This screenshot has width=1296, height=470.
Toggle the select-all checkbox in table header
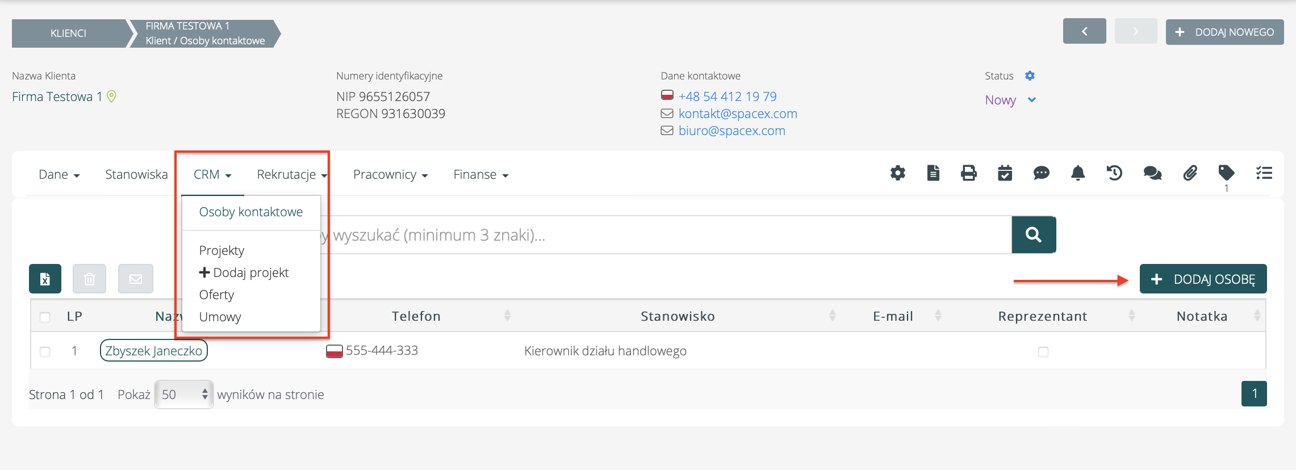[x=45, y=317]
